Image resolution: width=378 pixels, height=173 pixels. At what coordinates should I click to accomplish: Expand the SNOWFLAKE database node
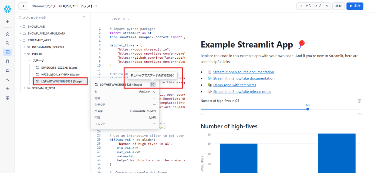[x=20, y=27]
